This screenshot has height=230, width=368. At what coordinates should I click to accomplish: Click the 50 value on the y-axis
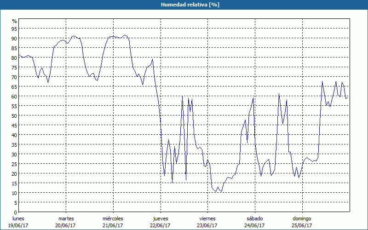pyautogui.click(x=14, y=115)
